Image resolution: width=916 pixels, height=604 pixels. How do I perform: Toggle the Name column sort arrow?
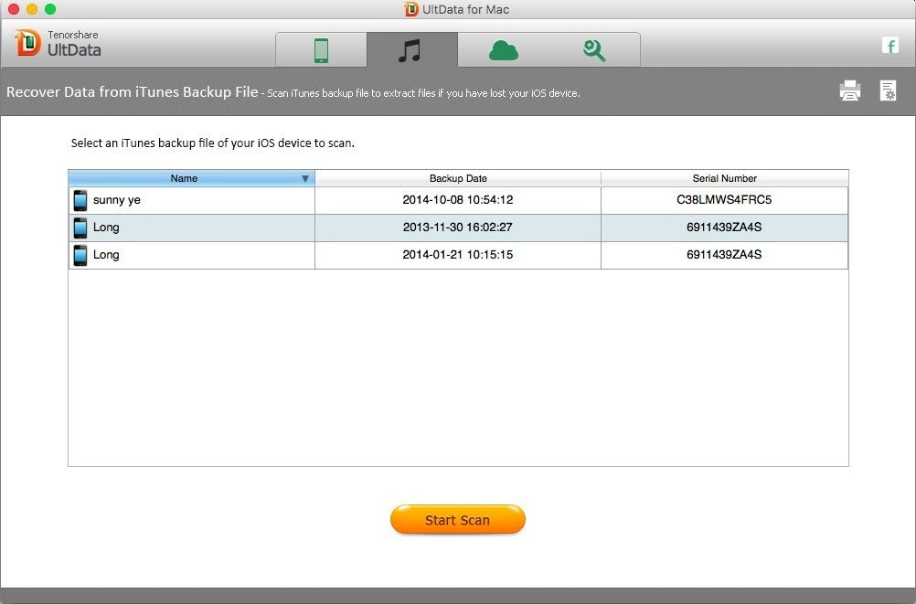(305, 179)
